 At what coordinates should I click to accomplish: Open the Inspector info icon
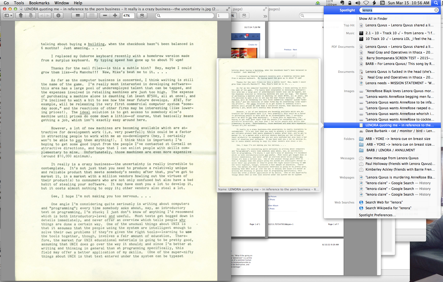(58, 15)
